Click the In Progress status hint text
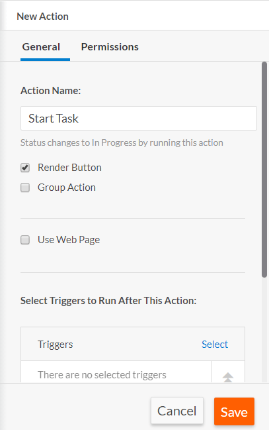This screenshot has height=430, width=269. (122, 143)
